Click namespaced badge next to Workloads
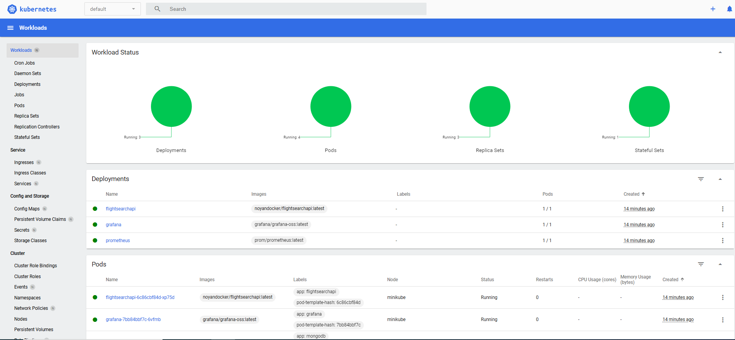 click(x=37, y=50)
